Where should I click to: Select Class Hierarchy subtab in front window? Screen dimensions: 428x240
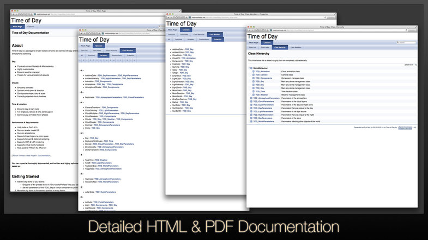280,47
